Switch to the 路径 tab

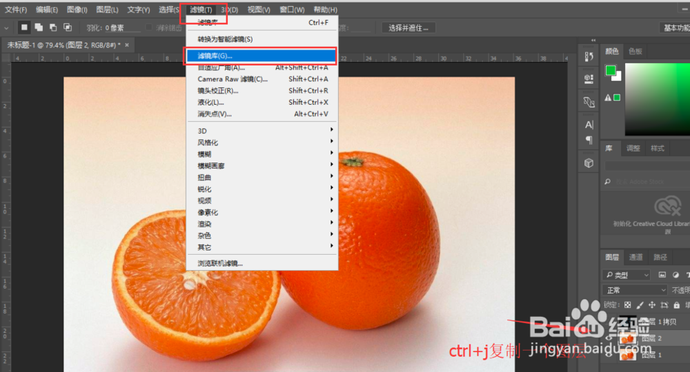(x=660, y=258)
